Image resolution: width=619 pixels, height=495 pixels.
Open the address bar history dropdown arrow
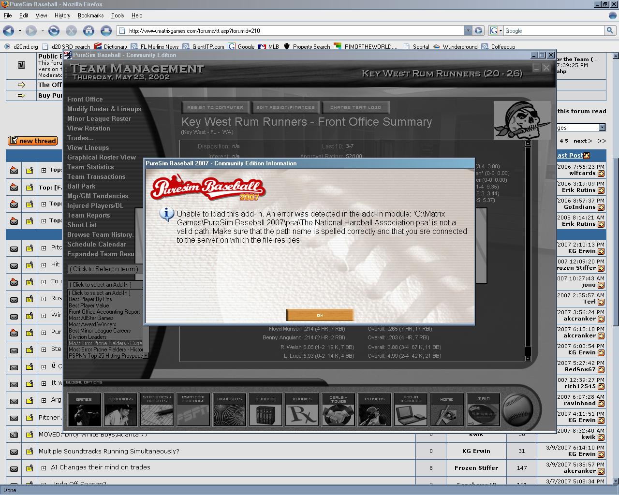[468, 30]
